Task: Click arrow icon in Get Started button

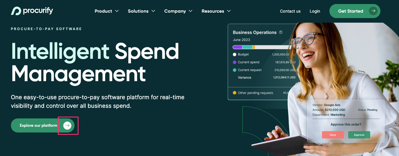Action: [x=373, y=11]
